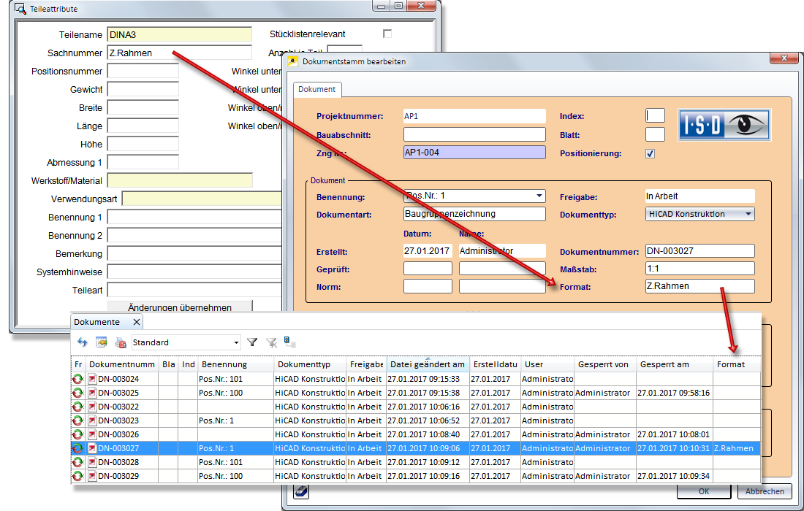The image size is (804, 511).
Task: Sort by the Datei geändert am column
Action: coord(427,364)
